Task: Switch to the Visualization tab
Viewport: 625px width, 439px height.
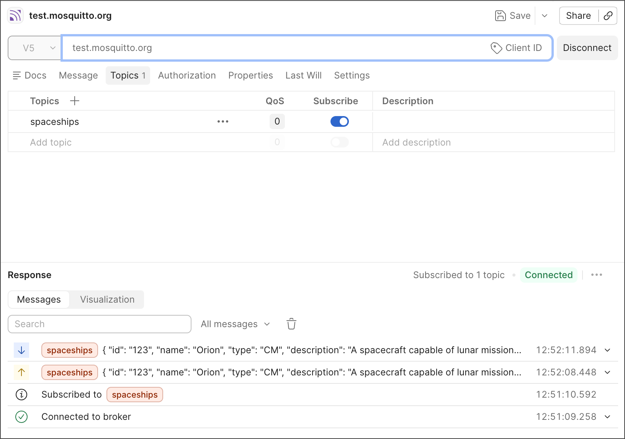Action: (107, 299)
